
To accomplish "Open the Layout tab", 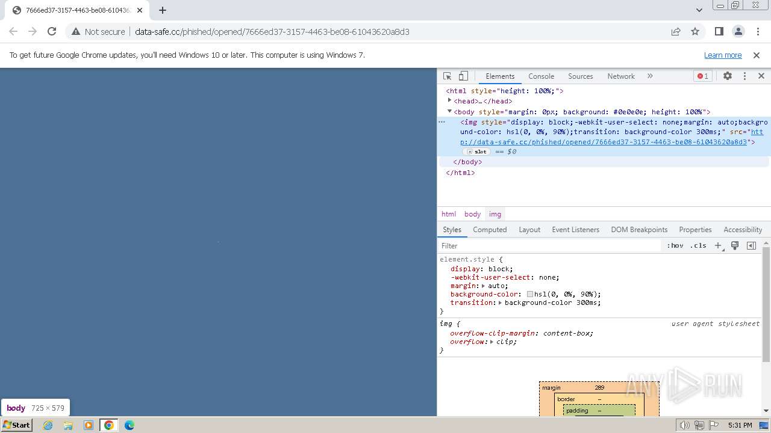I will tap(529, 230).
